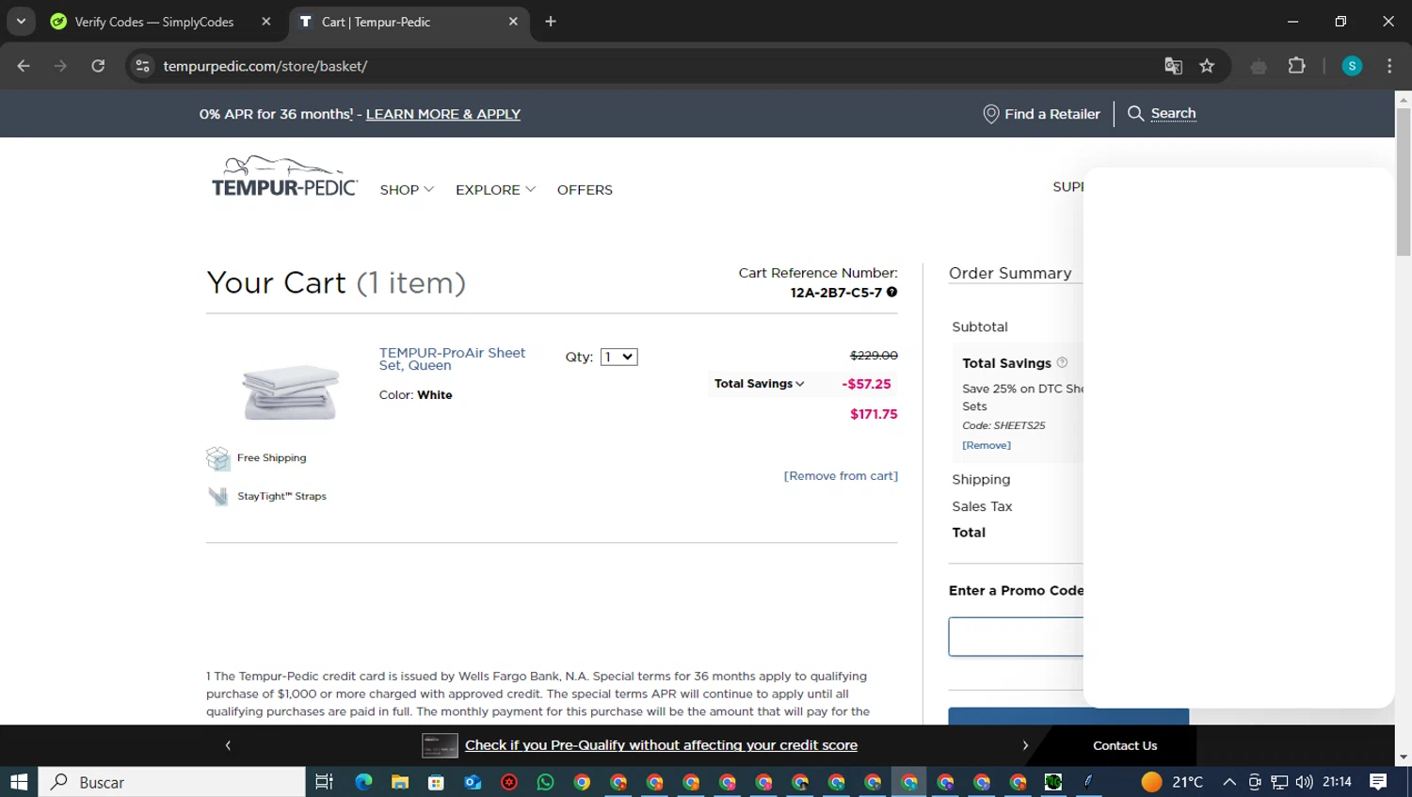Open TEMPUR-ProAir Sheet Set, Queen product link
Viewport: 1412px width, 797px height.
pos(452,359)
